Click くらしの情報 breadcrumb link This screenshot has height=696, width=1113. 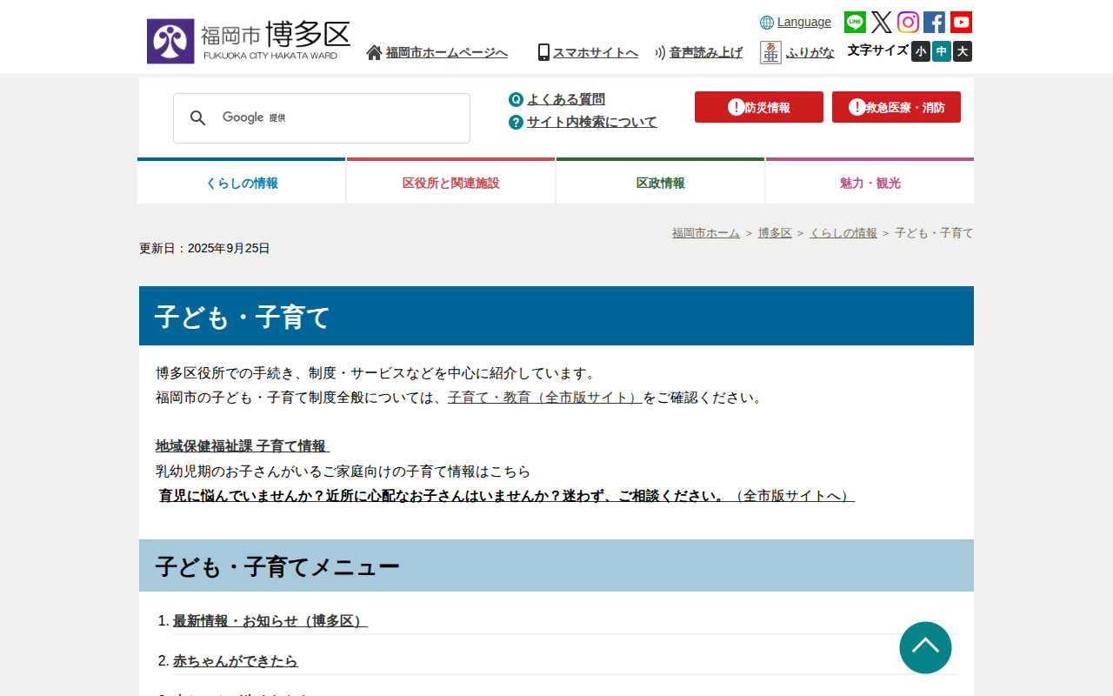[843, 233]
